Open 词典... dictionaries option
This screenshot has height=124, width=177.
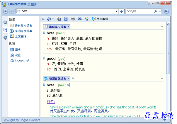(x=17, y=50)
